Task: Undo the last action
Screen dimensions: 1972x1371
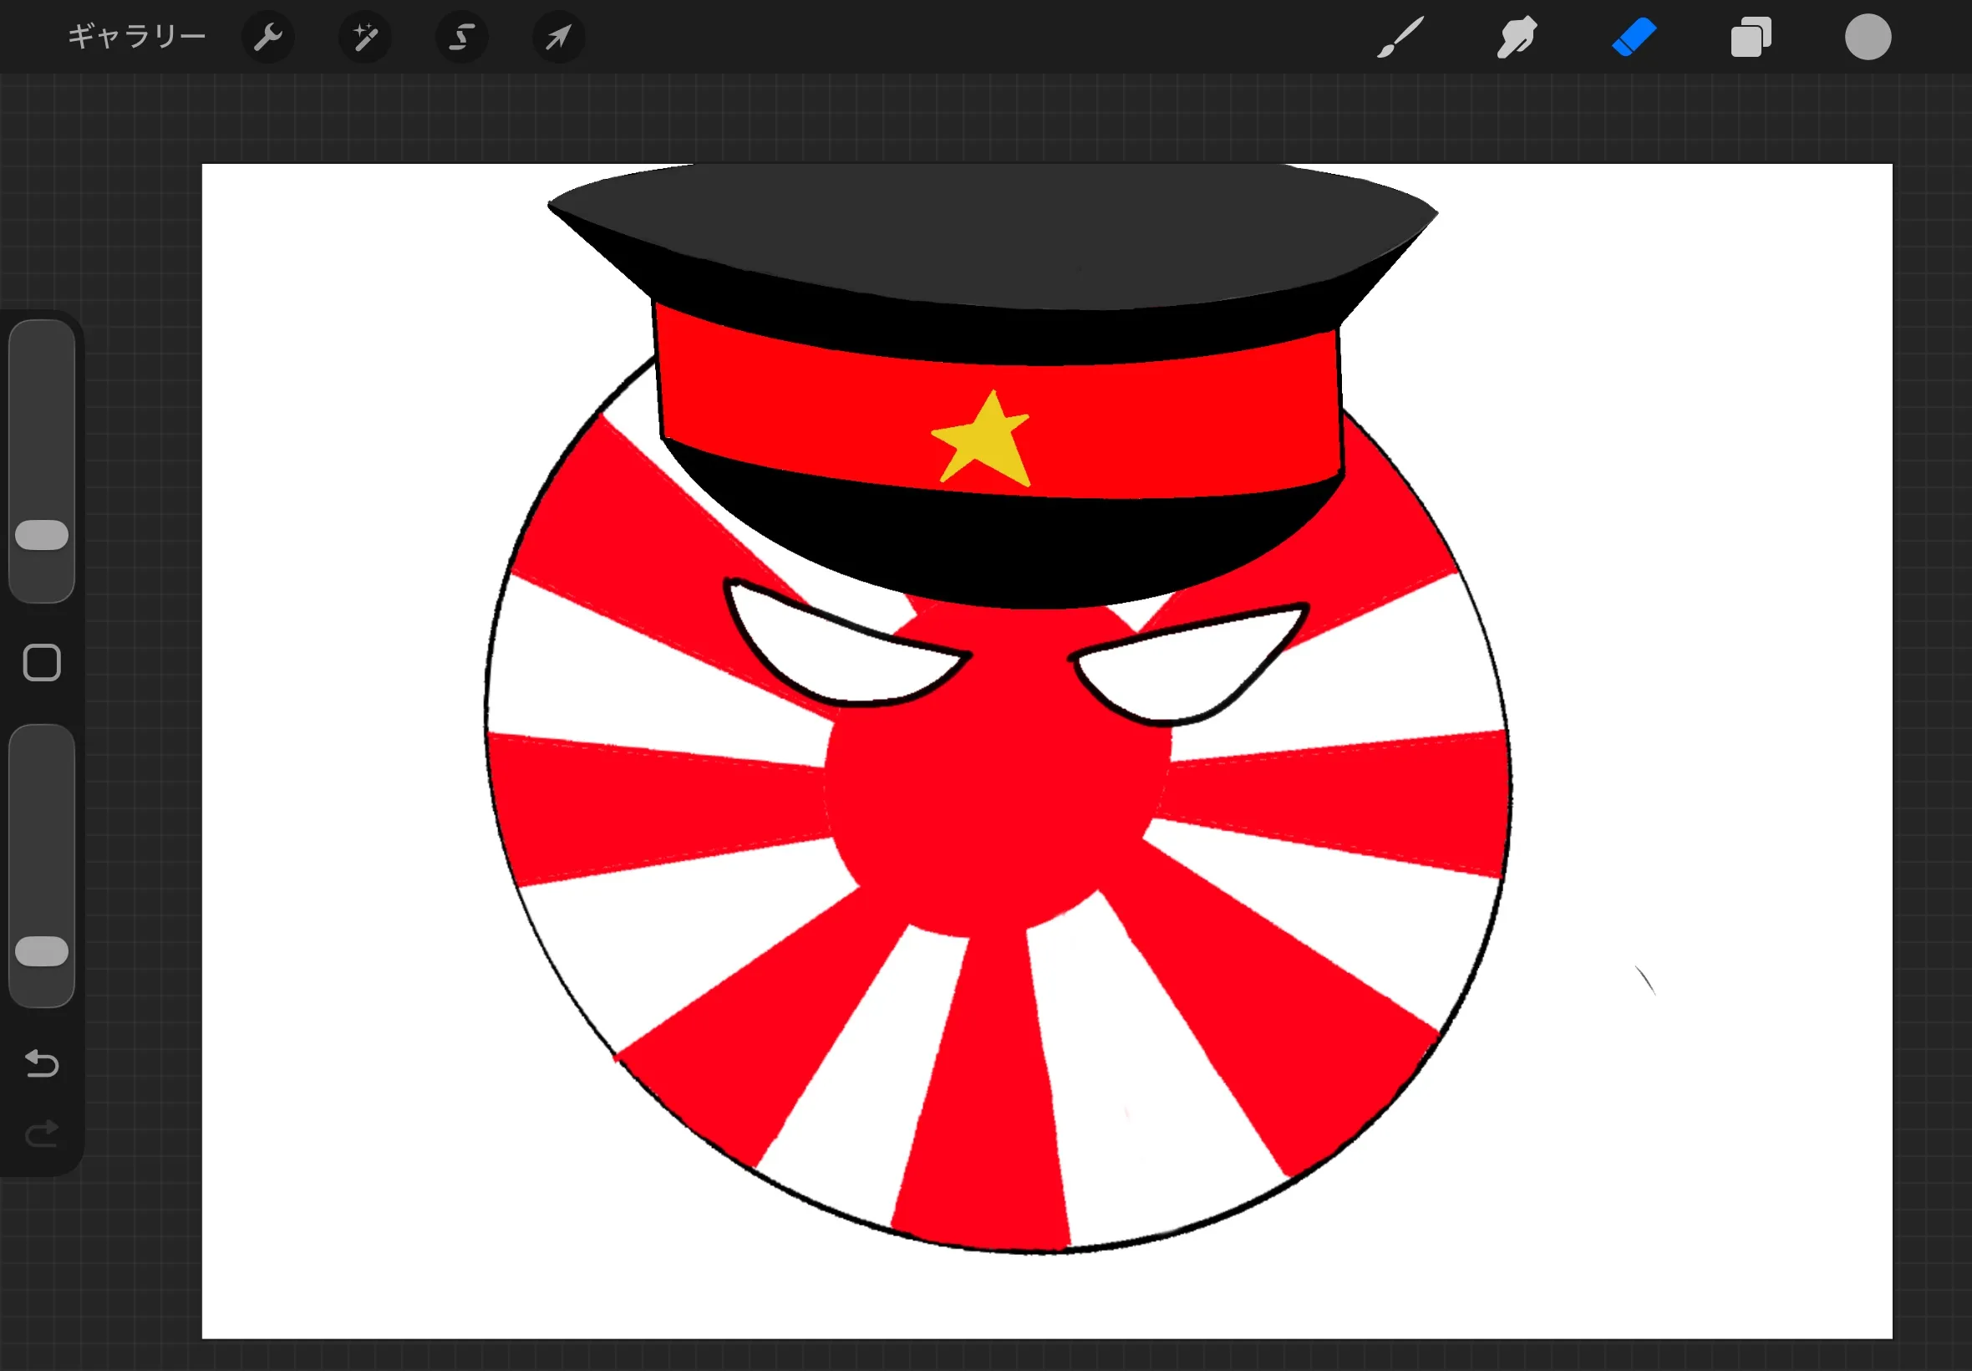Action: click(42, 1063)
